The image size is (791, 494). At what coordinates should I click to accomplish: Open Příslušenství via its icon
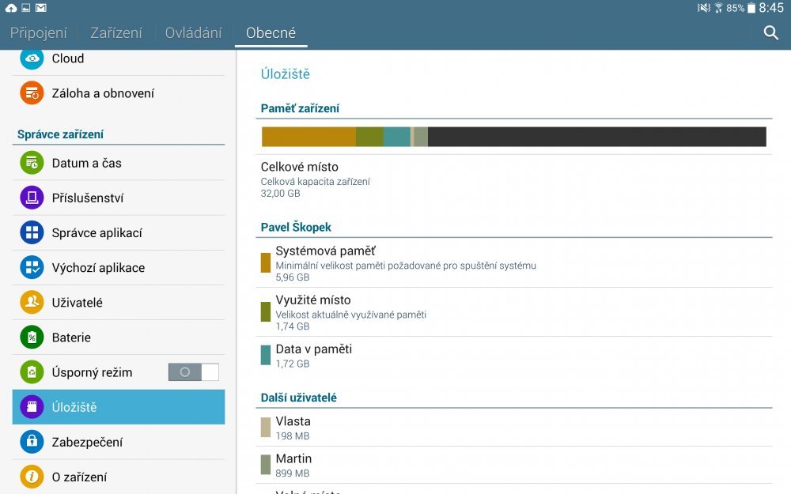point(32,198)
